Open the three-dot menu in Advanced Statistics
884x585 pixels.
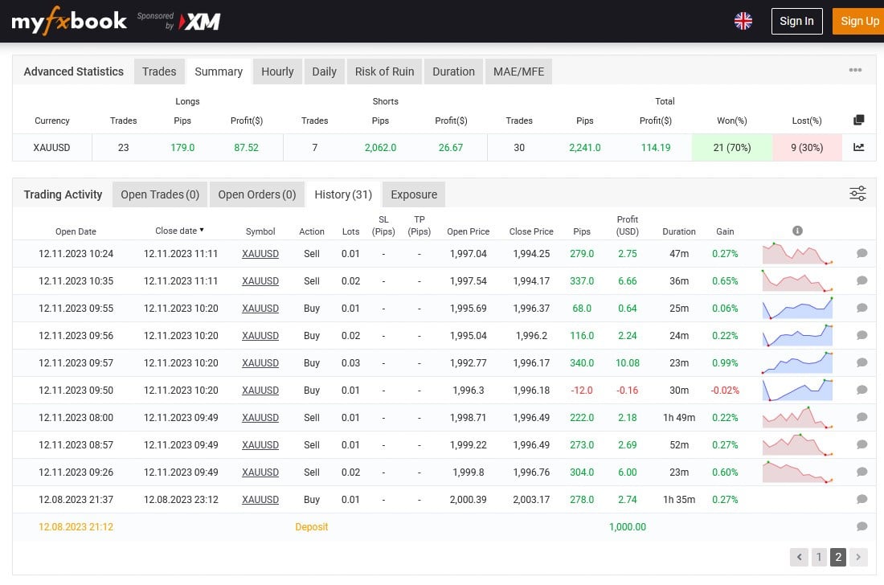pos(855,71)
